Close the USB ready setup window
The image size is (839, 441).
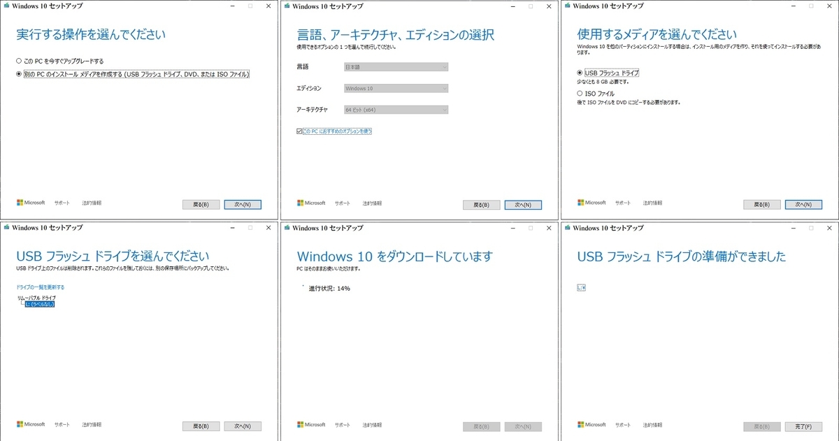pyautogui.click(x=829, y=228)
